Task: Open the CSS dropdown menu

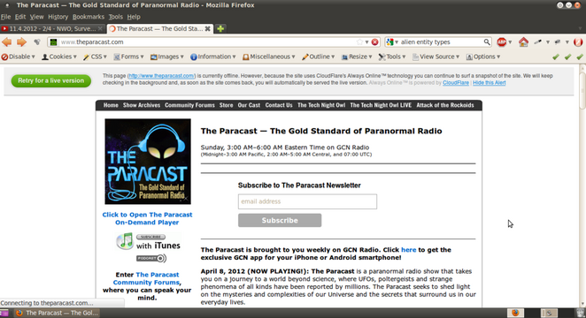Action: click(95, 57)
